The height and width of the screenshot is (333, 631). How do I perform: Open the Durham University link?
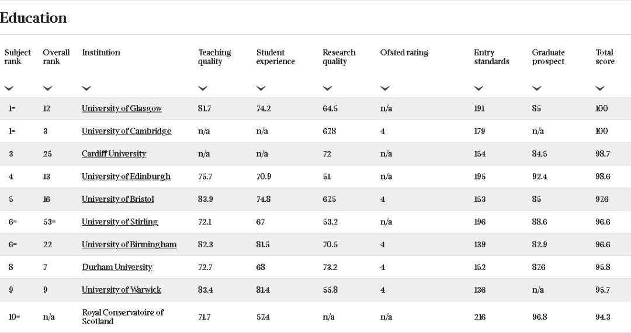[117, 268]
